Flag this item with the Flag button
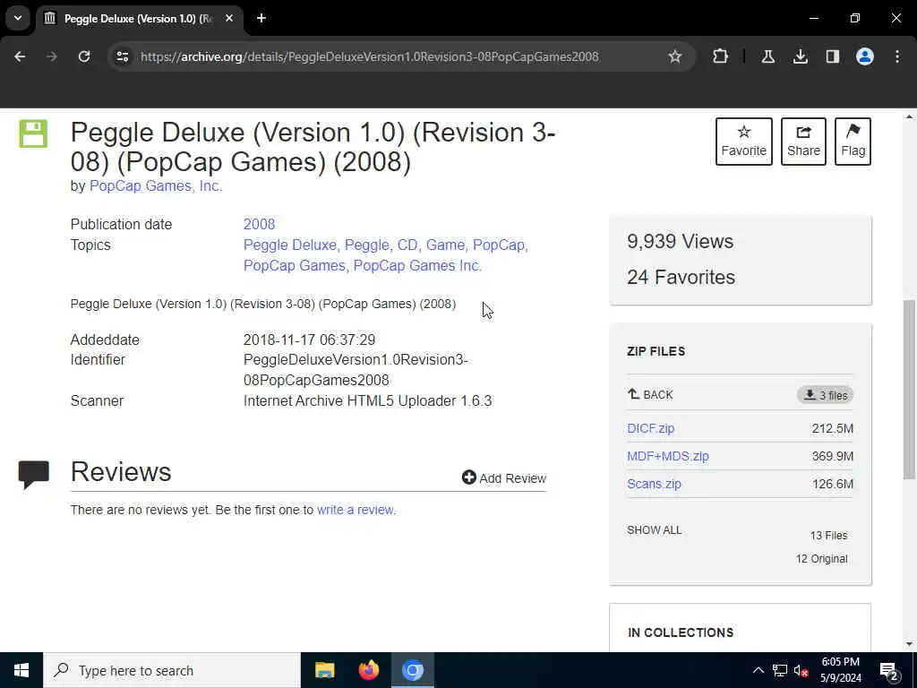The height and width of the screenshot is (688, 917). pyautogui.click(x=853, y=142)
